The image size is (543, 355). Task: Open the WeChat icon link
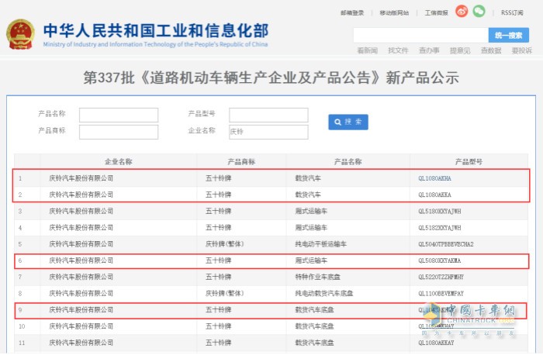click(479, 11)
